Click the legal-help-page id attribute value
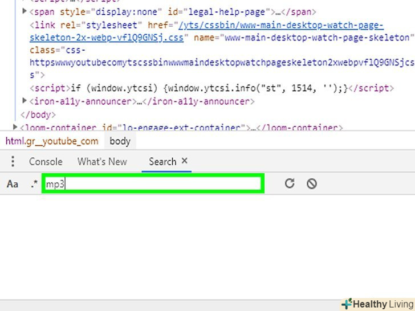Image resolution: width=415 pixels, height=311 pixels. 227,12
